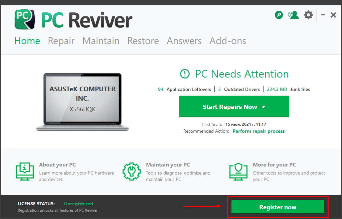
Task: Click the About your PC monitor icon
Action: click(25, 172)
